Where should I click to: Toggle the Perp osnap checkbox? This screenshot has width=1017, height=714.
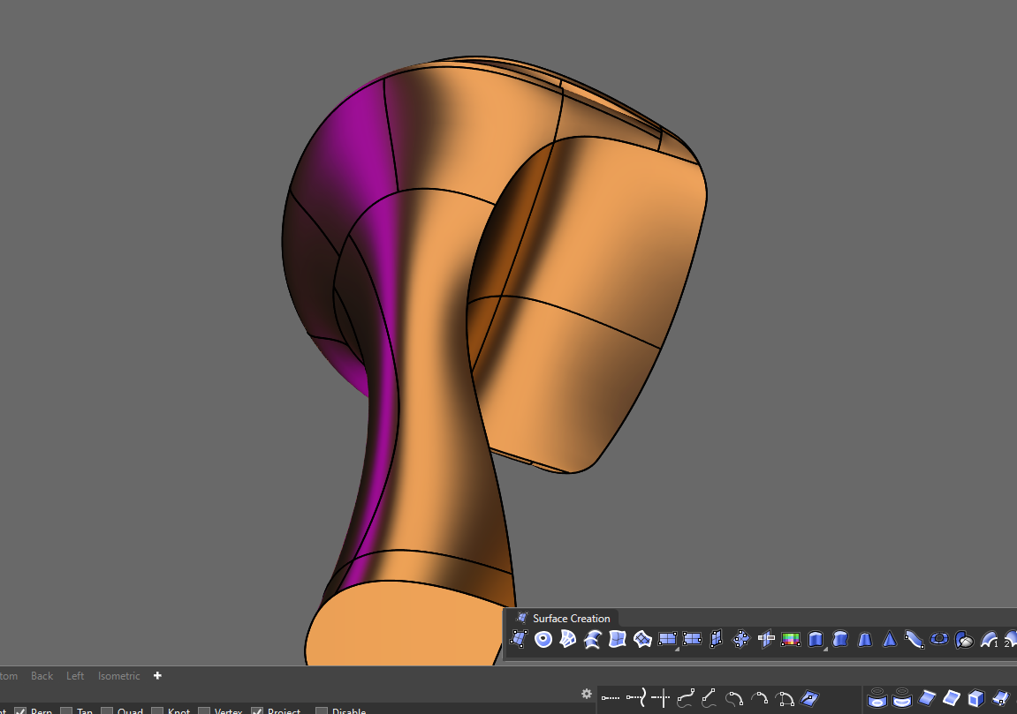coord(20,711)
